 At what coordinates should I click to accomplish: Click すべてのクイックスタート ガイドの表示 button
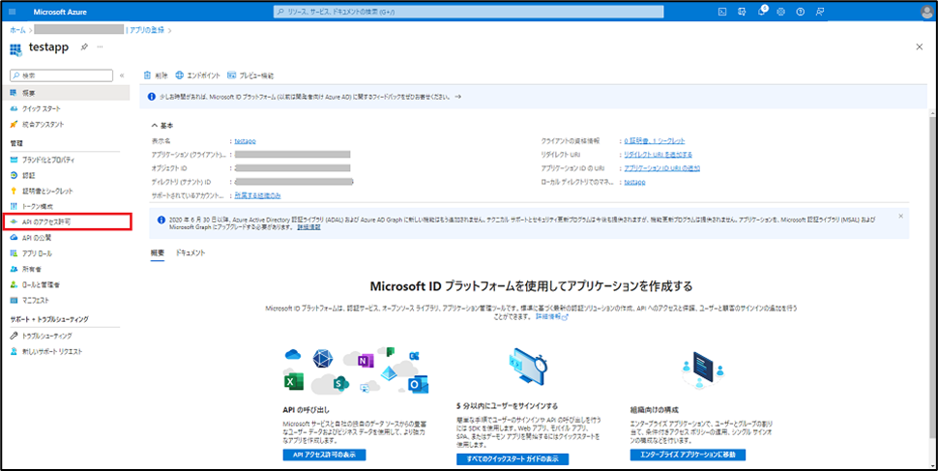513,459
